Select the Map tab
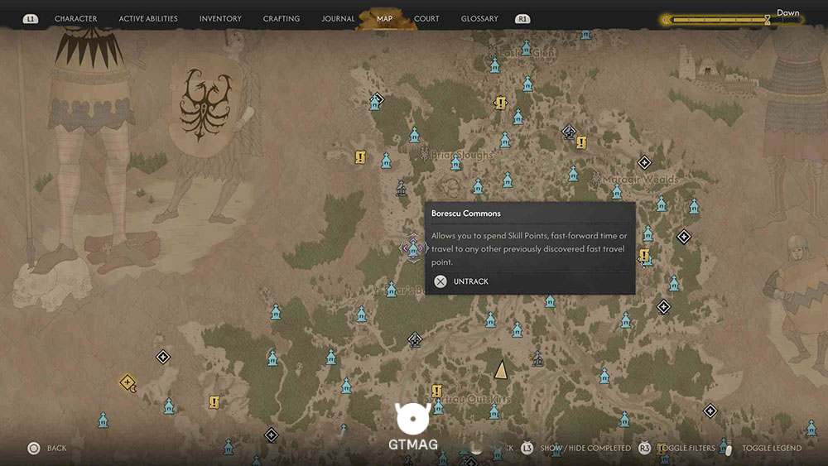 point(384,18)
